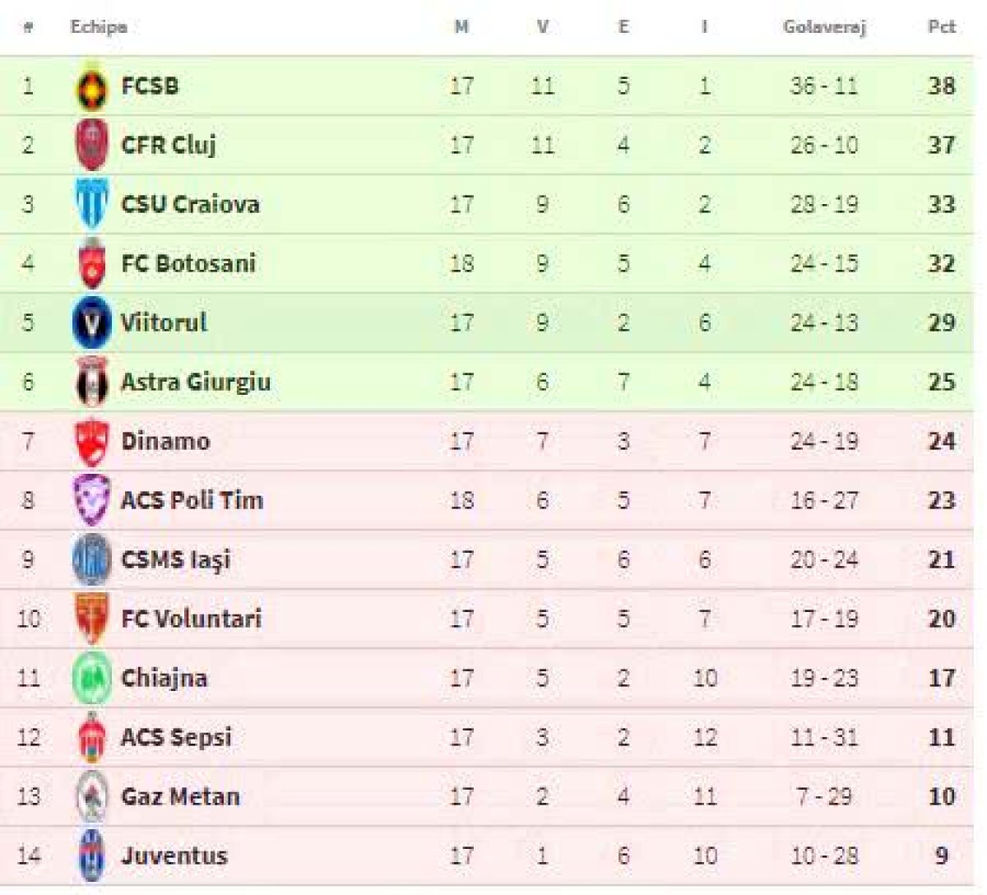Click the ACS Poli Tim purple badge
This screenshot has width=987, height=895.
(x=91, y=500)
